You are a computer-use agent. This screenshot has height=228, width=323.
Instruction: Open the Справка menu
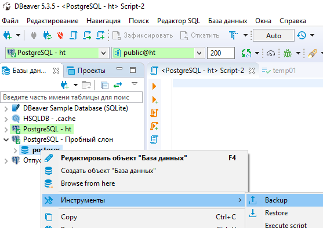pyautogui.click(x=293, y=21)
